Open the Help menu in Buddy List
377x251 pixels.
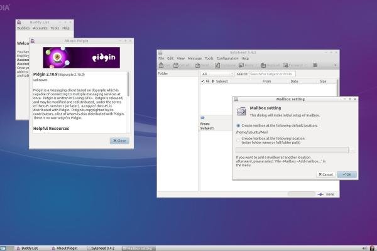(66, 28)
